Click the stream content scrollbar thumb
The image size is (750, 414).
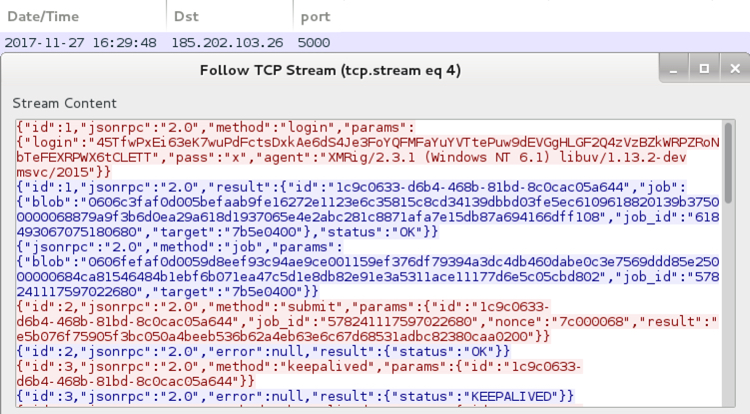click(728, 163)
